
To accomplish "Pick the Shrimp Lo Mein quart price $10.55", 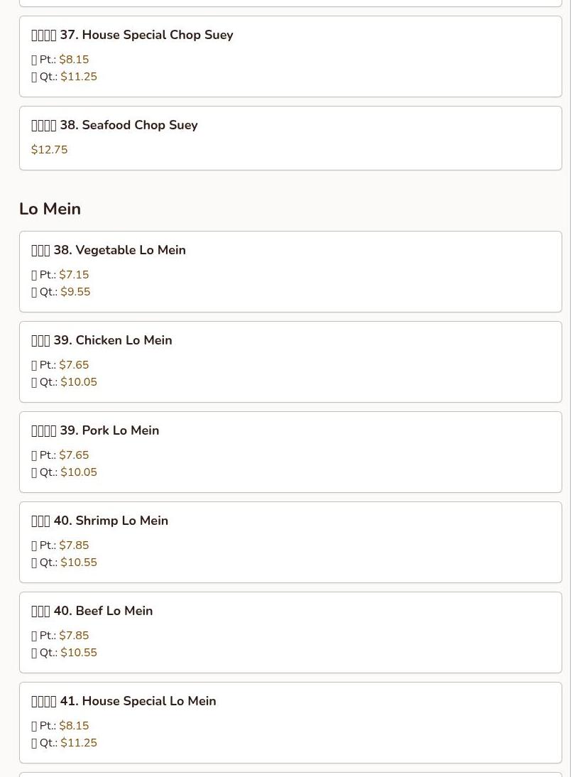I will [x=79, y=563].
